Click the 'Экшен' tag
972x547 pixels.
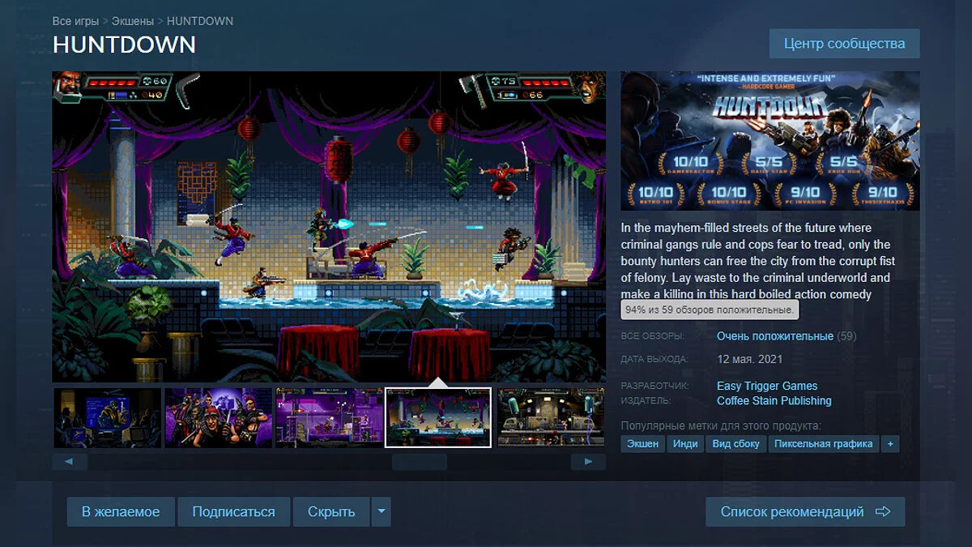tap(643, 444)
